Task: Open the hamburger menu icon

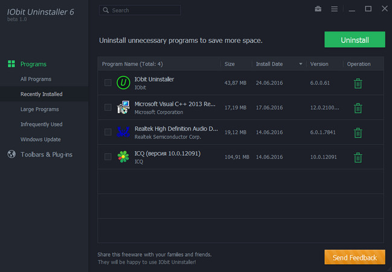Action: click(x=334, y=9)
